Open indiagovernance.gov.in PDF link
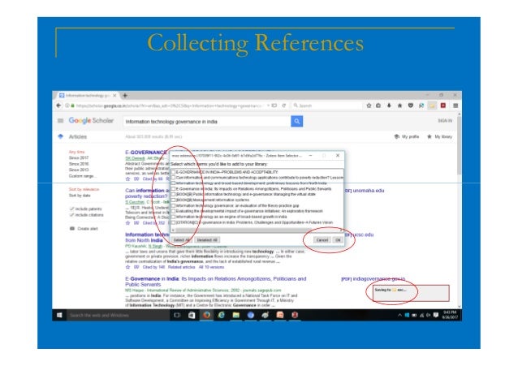The width and height of the screenshot is (518, 366). pos(373,279)
